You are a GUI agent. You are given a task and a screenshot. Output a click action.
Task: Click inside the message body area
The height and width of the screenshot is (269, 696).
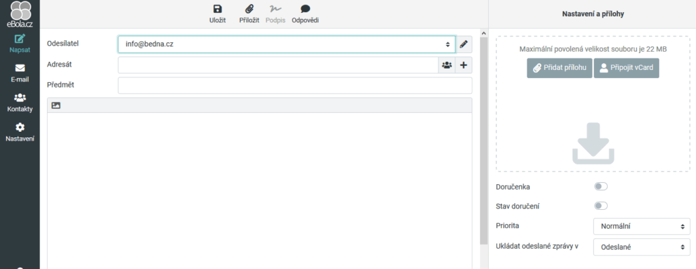(259, 191)
